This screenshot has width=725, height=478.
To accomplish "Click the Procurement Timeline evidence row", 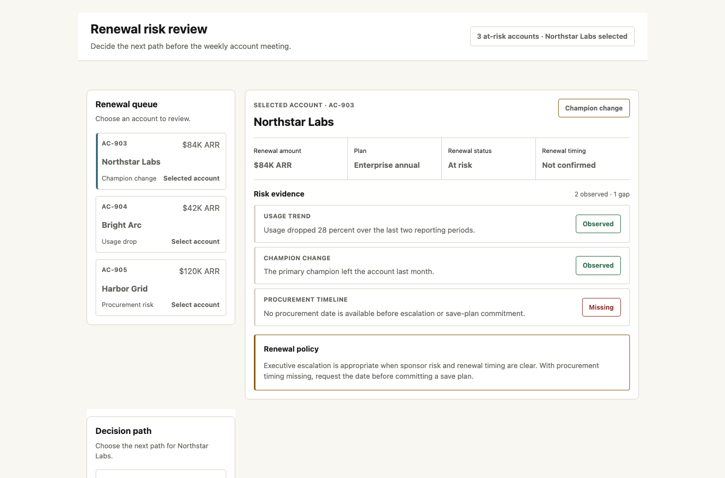I will pos(442,307).
